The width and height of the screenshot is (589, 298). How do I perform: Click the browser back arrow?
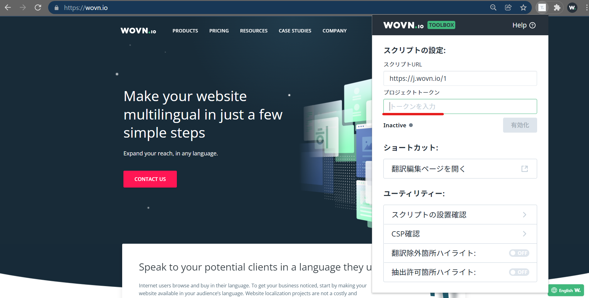[8, 7]
